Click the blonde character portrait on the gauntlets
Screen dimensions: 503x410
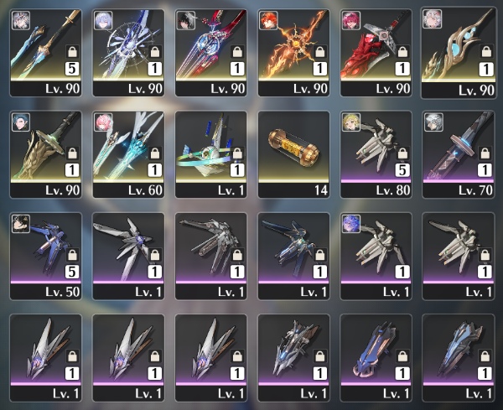pos(351,122)
